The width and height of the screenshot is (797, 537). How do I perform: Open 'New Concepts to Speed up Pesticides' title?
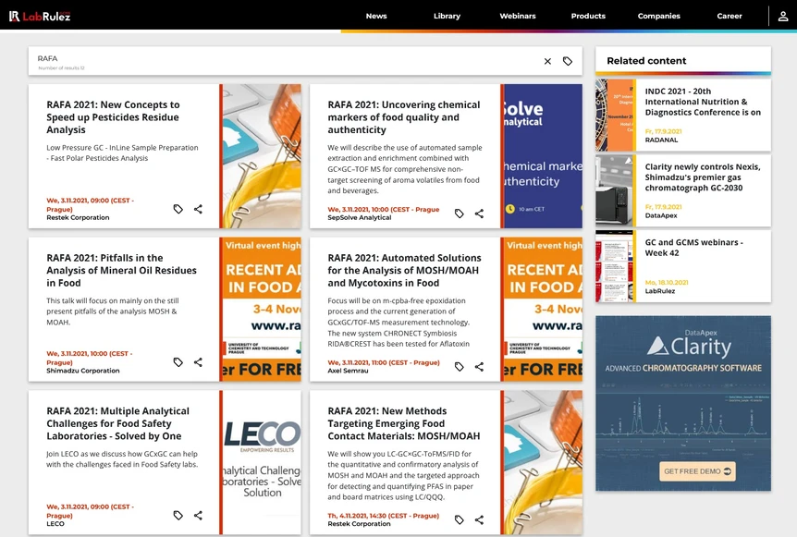(x=113, y=117)
